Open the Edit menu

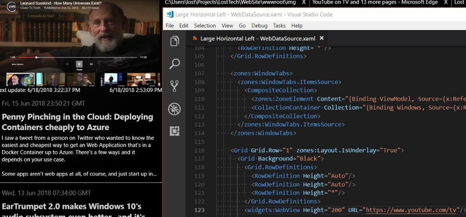[184, 26]
